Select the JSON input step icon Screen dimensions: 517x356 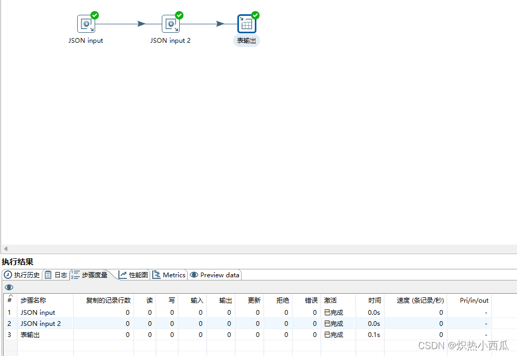pos(86,23)
